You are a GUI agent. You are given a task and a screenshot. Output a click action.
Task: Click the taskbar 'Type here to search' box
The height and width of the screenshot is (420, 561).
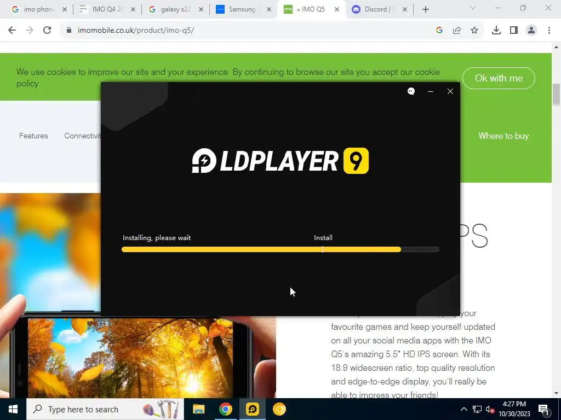(105, 409)
